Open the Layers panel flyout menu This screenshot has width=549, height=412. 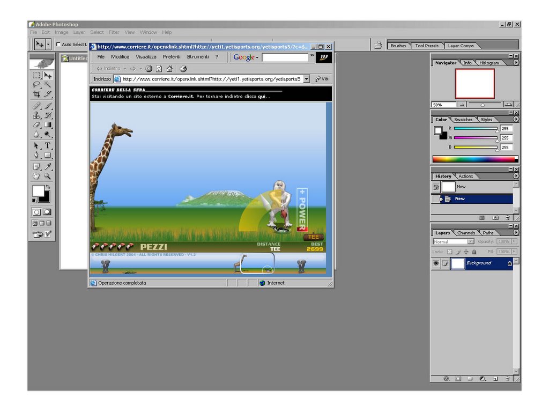[516, 233]
